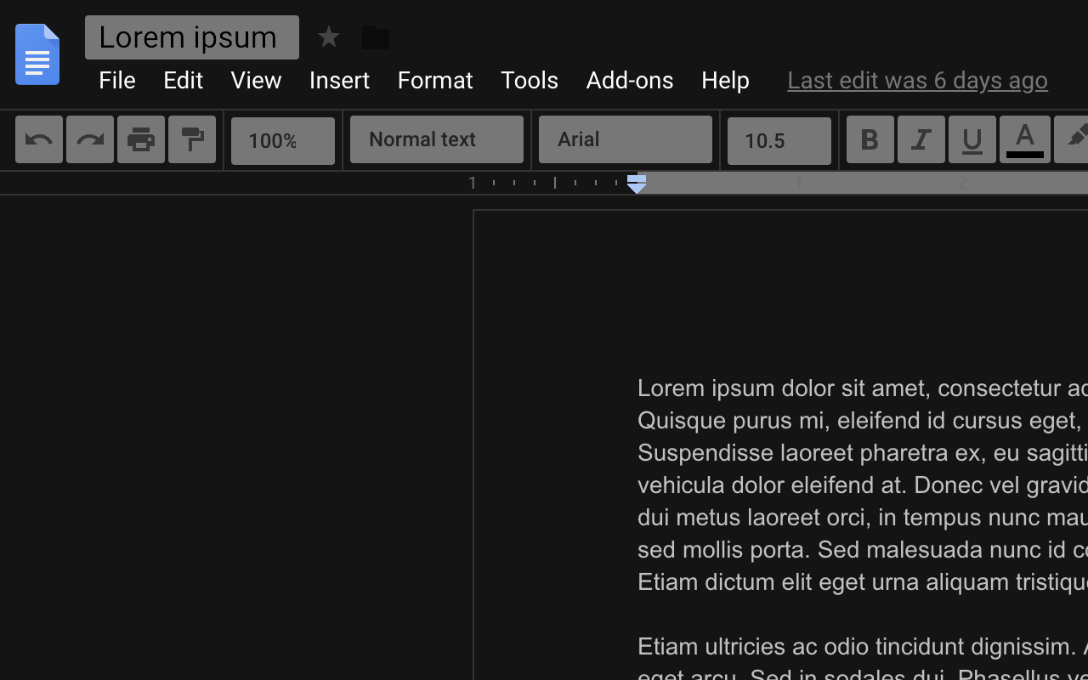The height and width of the screenshot is (680, 1088).
Task: Open the Move document folder picker
Action: coord(375,37)
